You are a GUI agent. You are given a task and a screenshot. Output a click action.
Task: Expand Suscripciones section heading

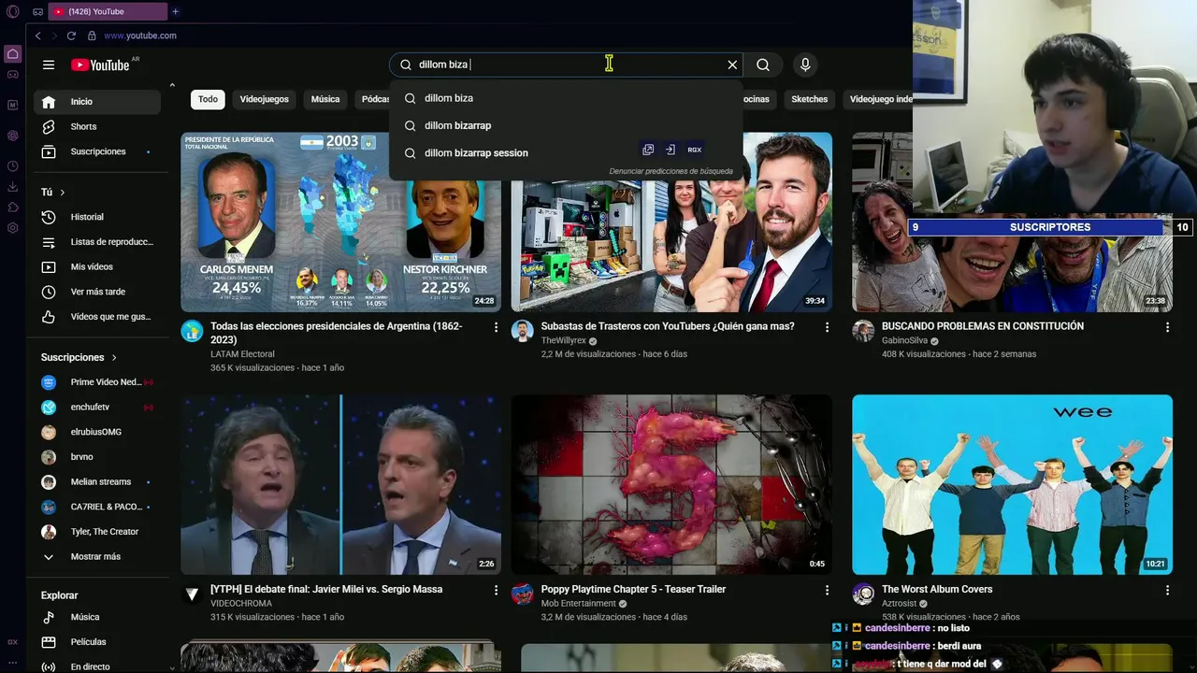click(79, 357)
